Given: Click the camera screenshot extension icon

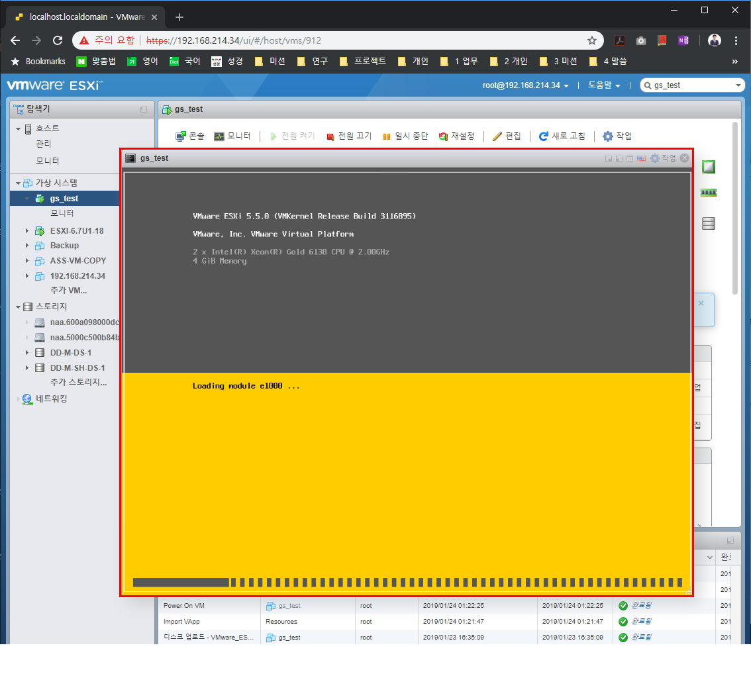Looking at the screenshot, I should tap(641, 40).
